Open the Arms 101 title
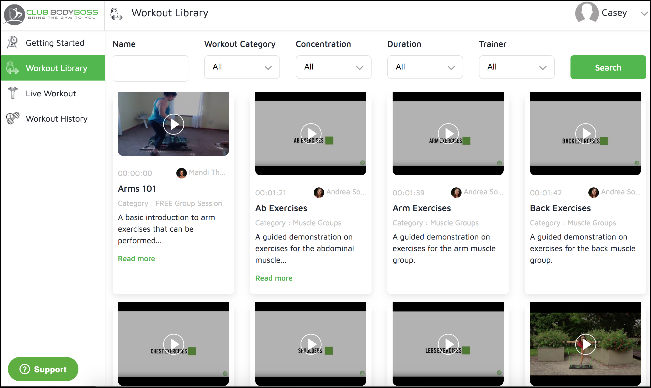This screenshot has height=388, width=651. pyautogui.click(x=137, y=188)
